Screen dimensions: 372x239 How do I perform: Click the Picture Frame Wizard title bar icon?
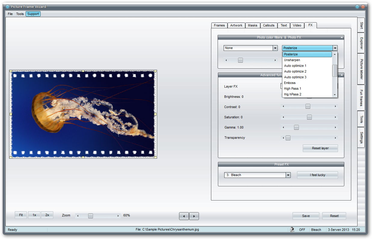(x=8, y=7)
